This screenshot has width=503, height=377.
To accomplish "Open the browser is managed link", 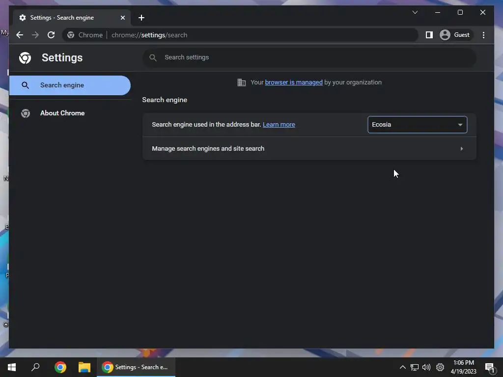I will coord(294,82).
